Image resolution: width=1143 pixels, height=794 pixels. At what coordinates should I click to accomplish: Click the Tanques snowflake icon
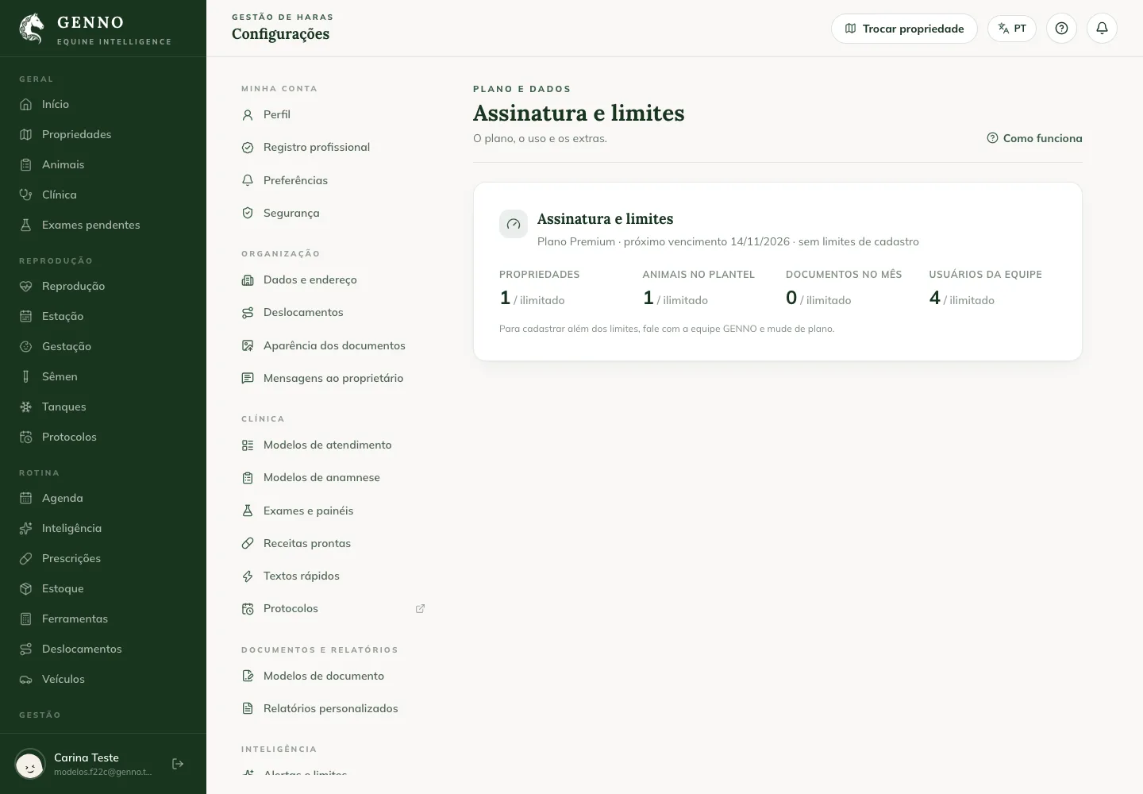click(x=26, y=407)
